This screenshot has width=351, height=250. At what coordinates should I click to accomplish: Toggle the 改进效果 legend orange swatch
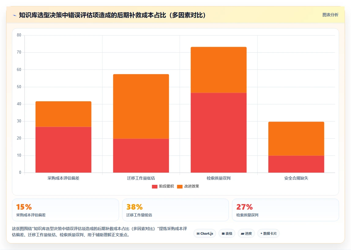coord(180,186)
